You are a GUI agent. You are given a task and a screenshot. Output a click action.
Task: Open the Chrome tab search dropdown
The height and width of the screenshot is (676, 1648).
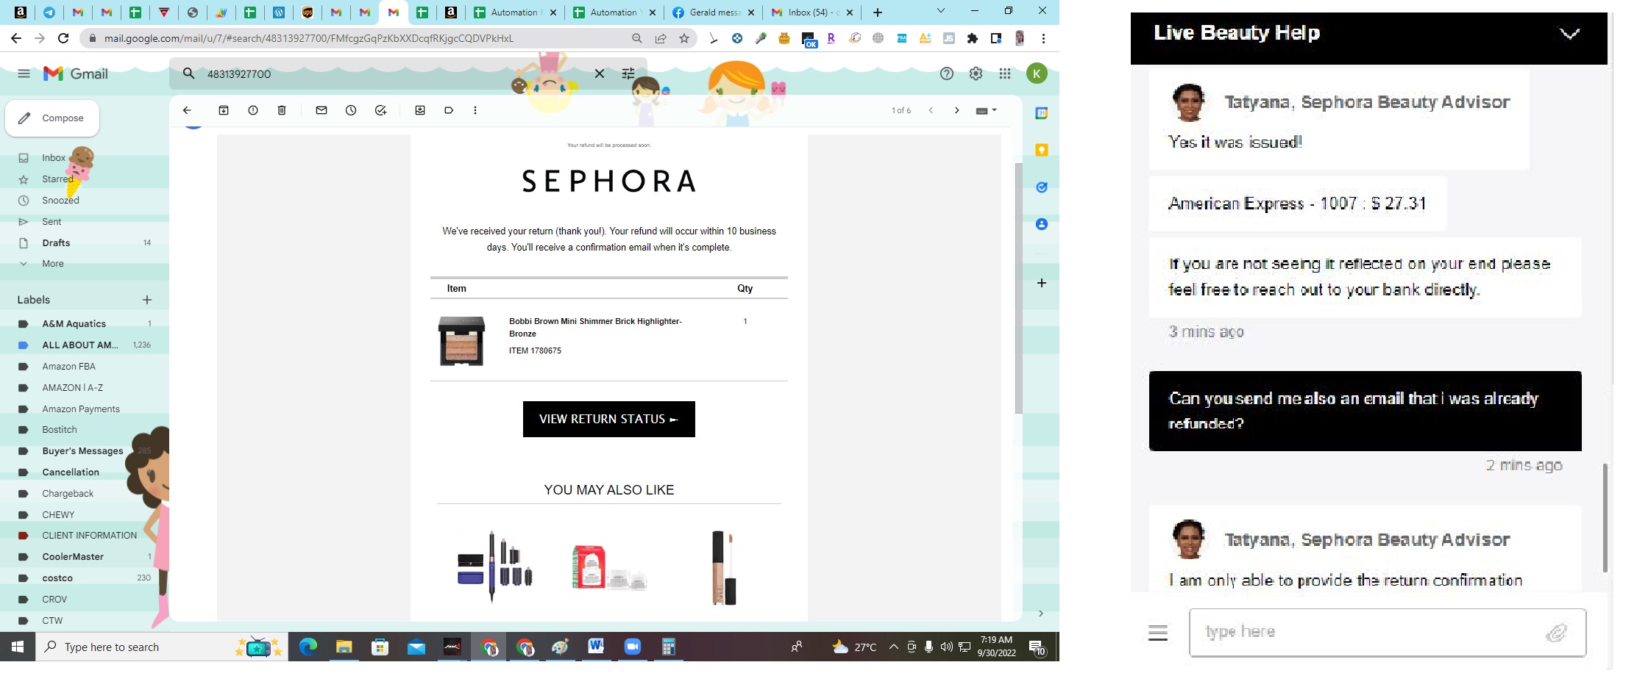(x=940, y=11)
